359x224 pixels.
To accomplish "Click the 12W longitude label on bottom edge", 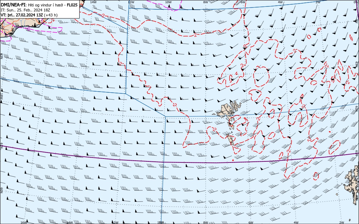I will 116,223.
